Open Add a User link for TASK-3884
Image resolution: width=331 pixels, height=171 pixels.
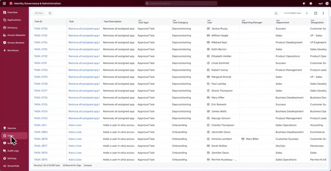(x=75, y=132)
